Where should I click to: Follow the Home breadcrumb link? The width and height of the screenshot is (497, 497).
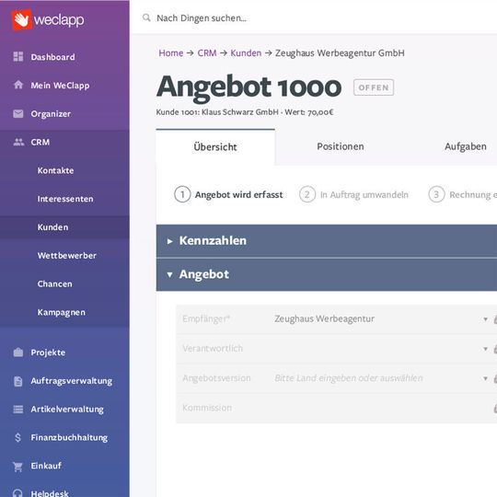tap(171, 53)
